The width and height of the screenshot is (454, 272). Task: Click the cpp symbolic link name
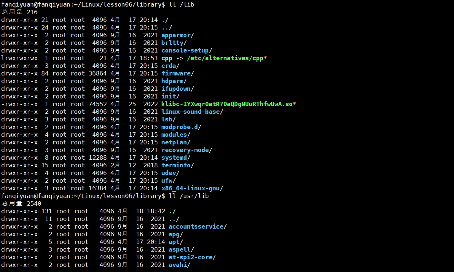[167, 58]
